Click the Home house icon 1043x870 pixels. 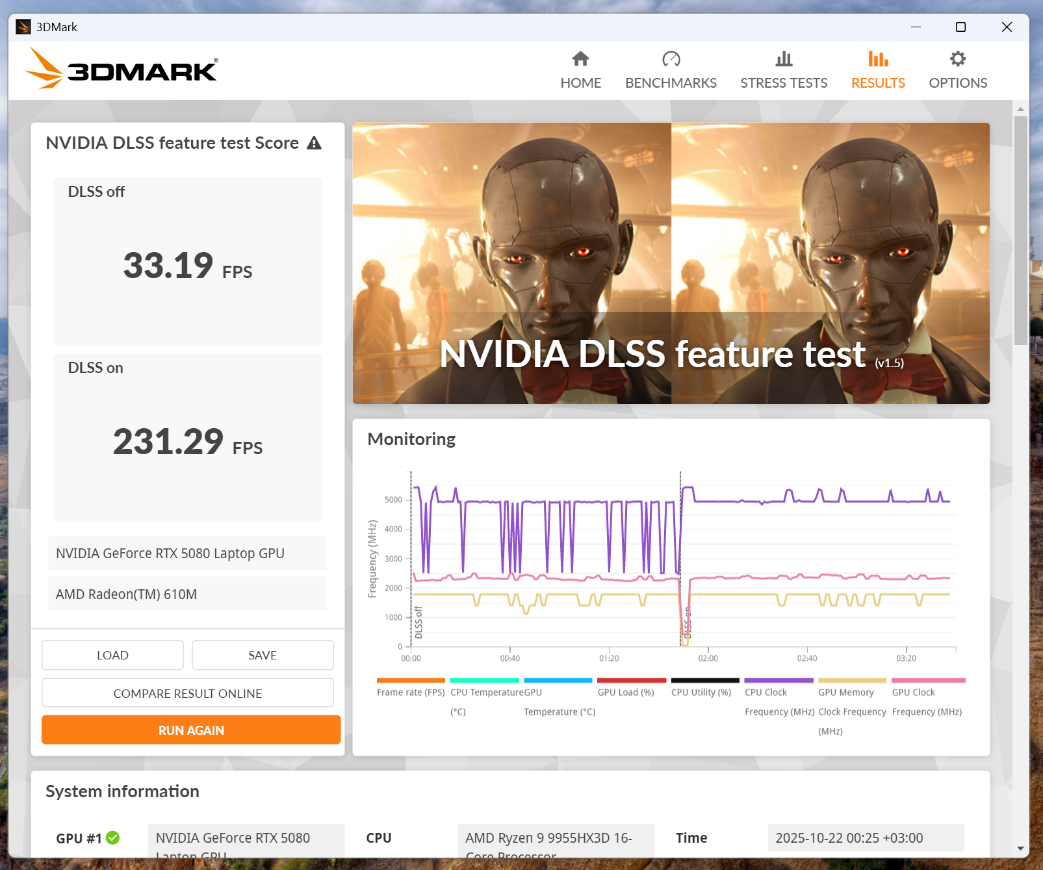[x=580, y=59]
